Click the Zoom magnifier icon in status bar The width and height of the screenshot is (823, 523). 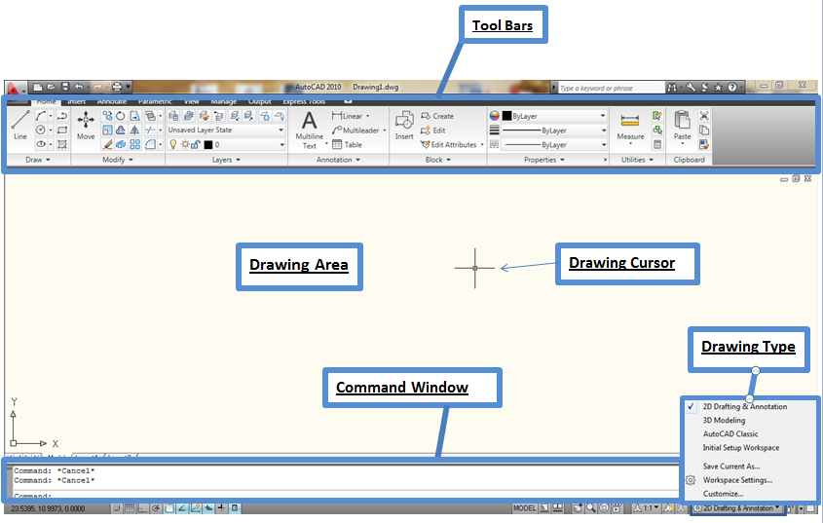[x=591, y=508]
